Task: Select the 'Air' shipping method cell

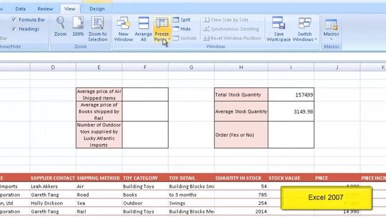Action: tap(99, 186)
